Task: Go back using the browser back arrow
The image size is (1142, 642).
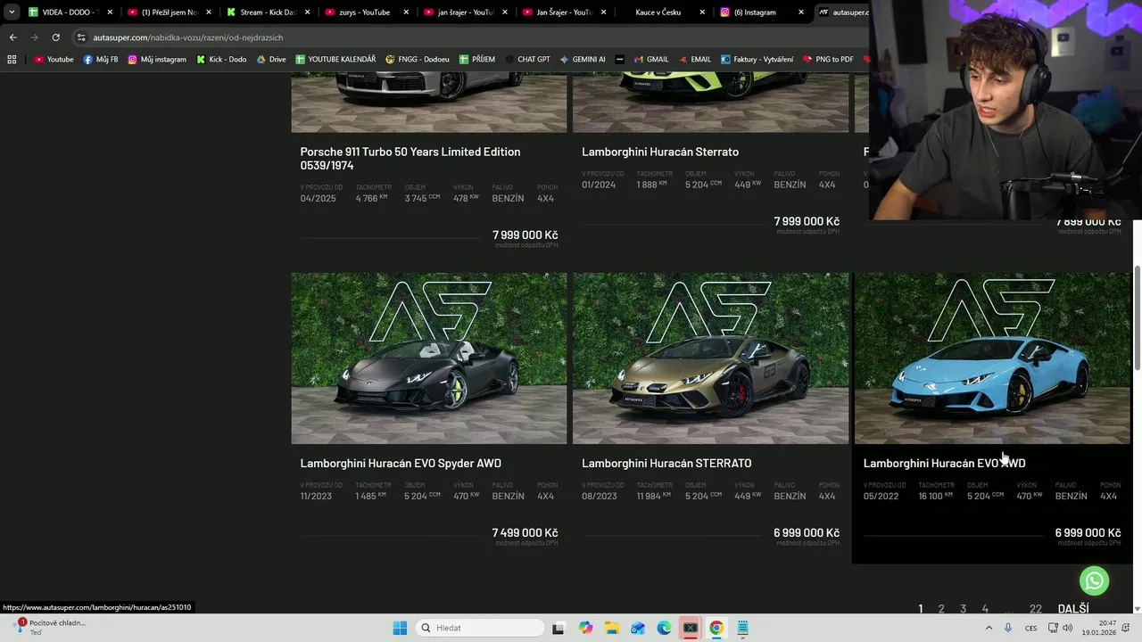Action: click(12, 37)
